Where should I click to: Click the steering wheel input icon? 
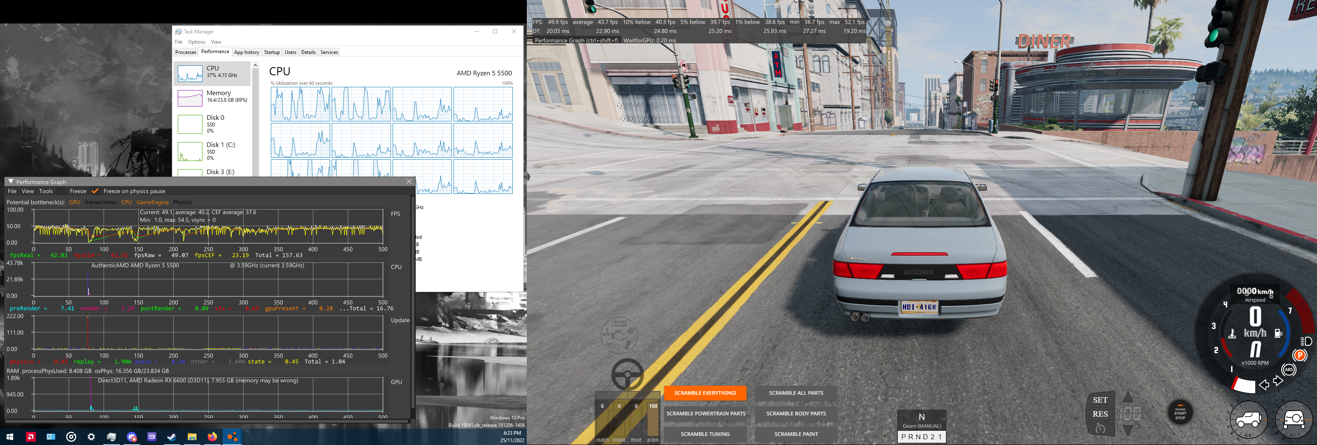pyautogui.click(x=627, y=375)
